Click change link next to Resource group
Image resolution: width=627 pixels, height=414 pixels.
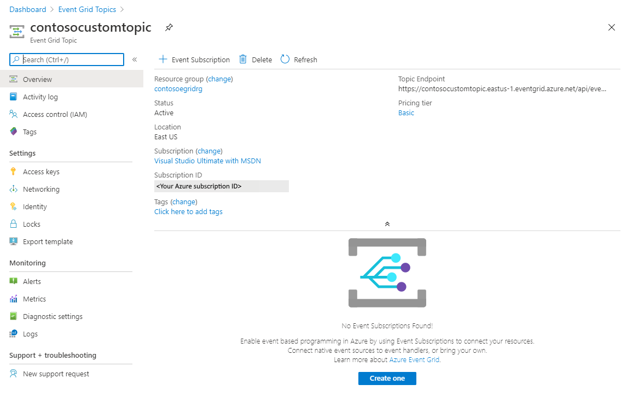click(x=219, y=79)
